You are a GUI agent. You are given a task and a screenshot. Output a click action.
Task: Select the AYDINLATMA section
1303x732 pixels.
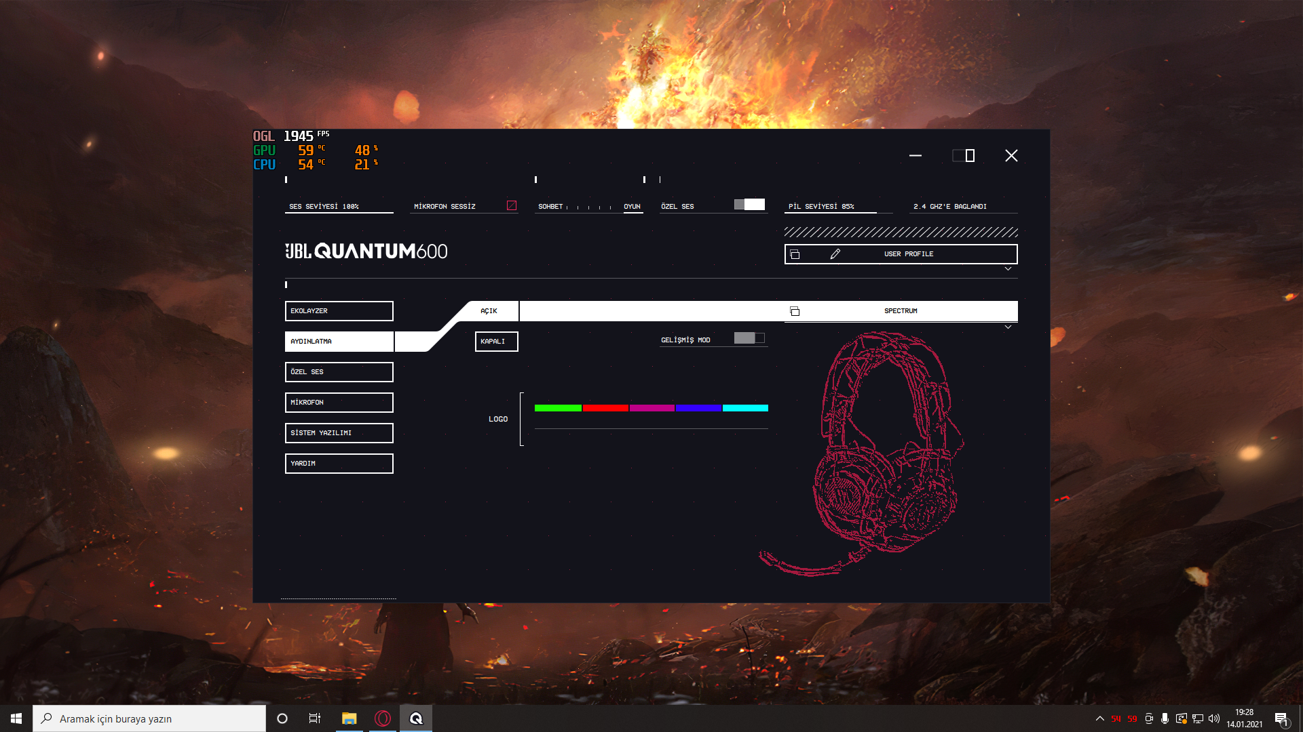tap(339, 342)
